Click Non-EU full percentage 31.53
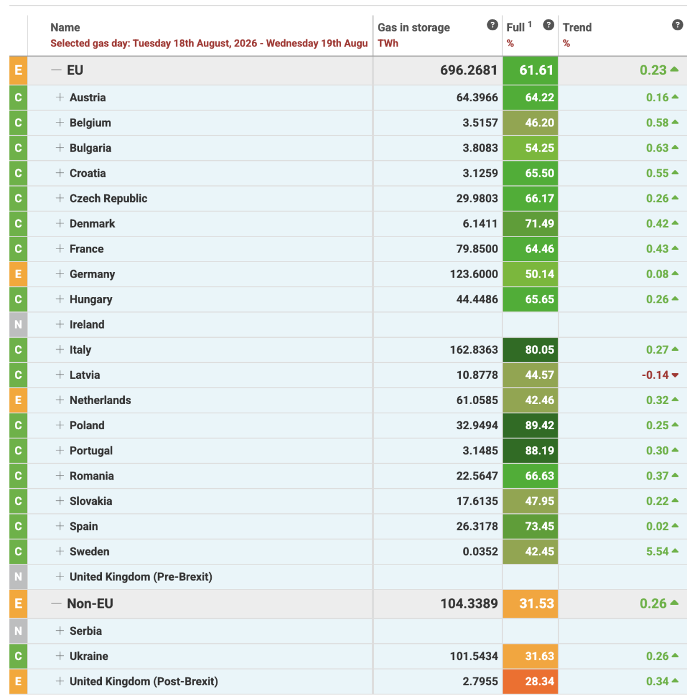The width and height of the screenshot is (687, 696). pos(531,604)
